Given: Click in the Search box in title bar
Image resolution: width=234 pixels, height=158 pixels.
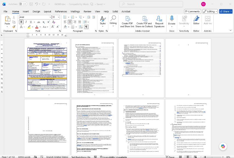Looking at the screenshot, I should pos(151,4).
